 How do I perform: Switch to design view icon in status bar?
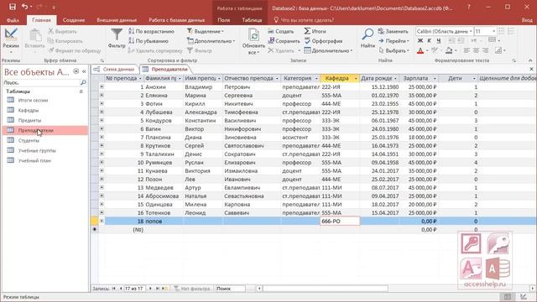[x=524, y=297]
